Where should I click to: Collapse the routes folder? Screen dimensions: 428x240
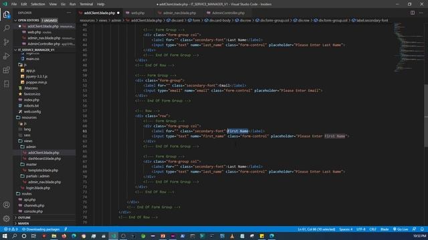27,194
